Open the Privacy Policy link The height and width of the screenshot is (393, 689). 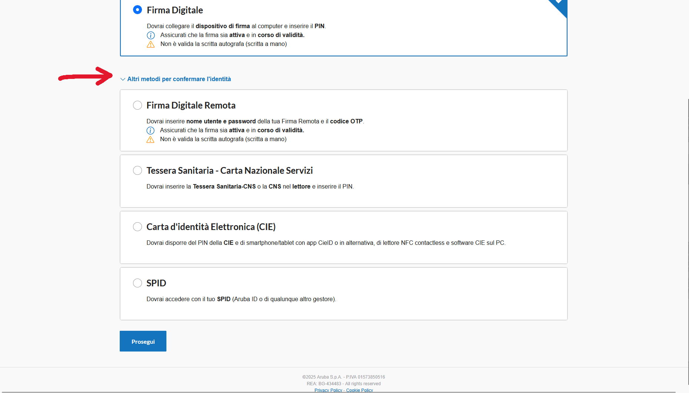328,390
